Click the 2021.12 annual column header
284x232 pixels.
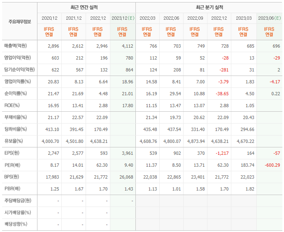[x=74, y=18]
